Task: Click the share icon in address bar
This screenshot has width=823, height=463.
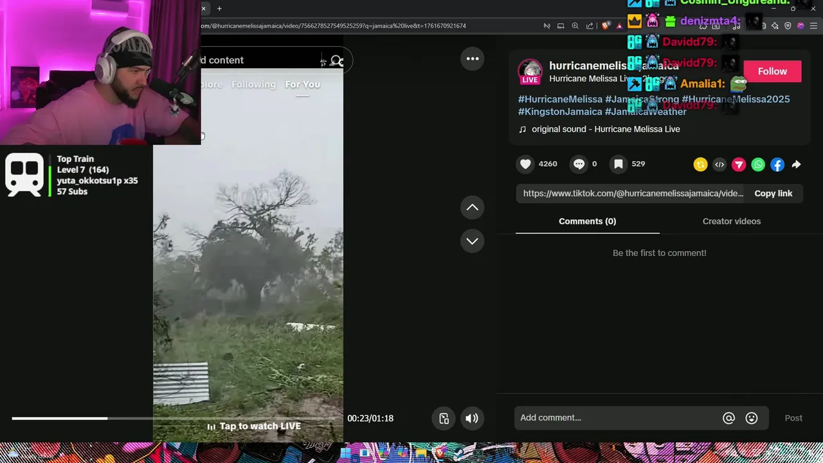Action: (x=590, y=26)
